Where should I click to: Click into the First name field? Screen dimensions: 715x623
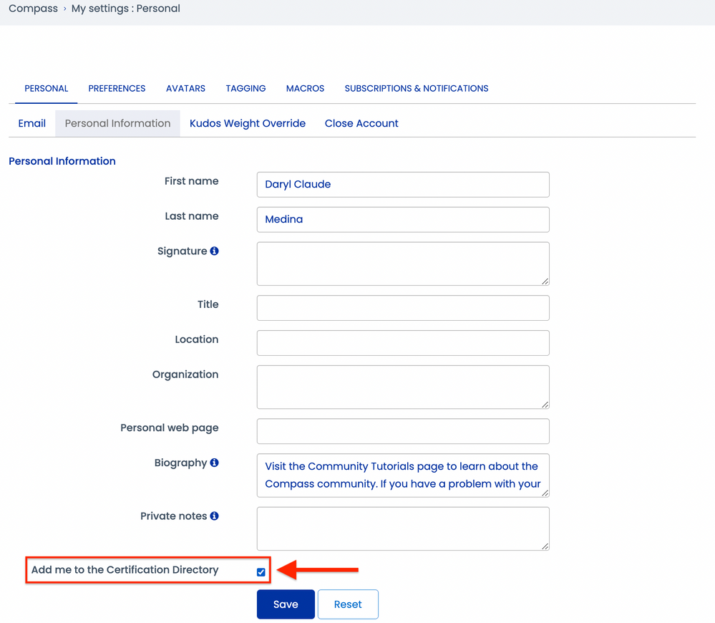[403, 185]
